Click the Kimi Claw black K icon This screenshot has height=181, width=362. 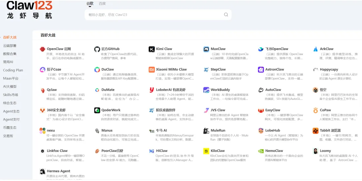tap(152, 49)
